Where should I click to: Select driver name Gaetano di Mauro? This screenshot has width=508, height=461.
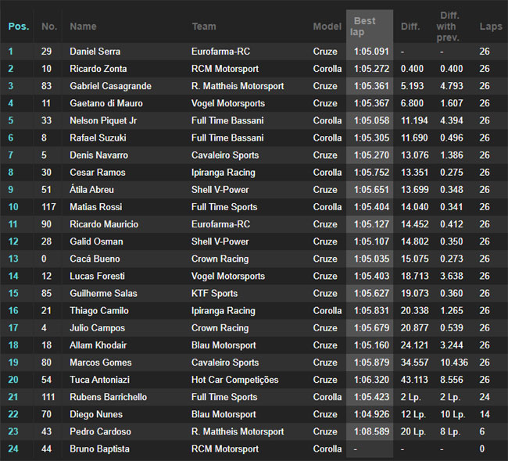106,103
